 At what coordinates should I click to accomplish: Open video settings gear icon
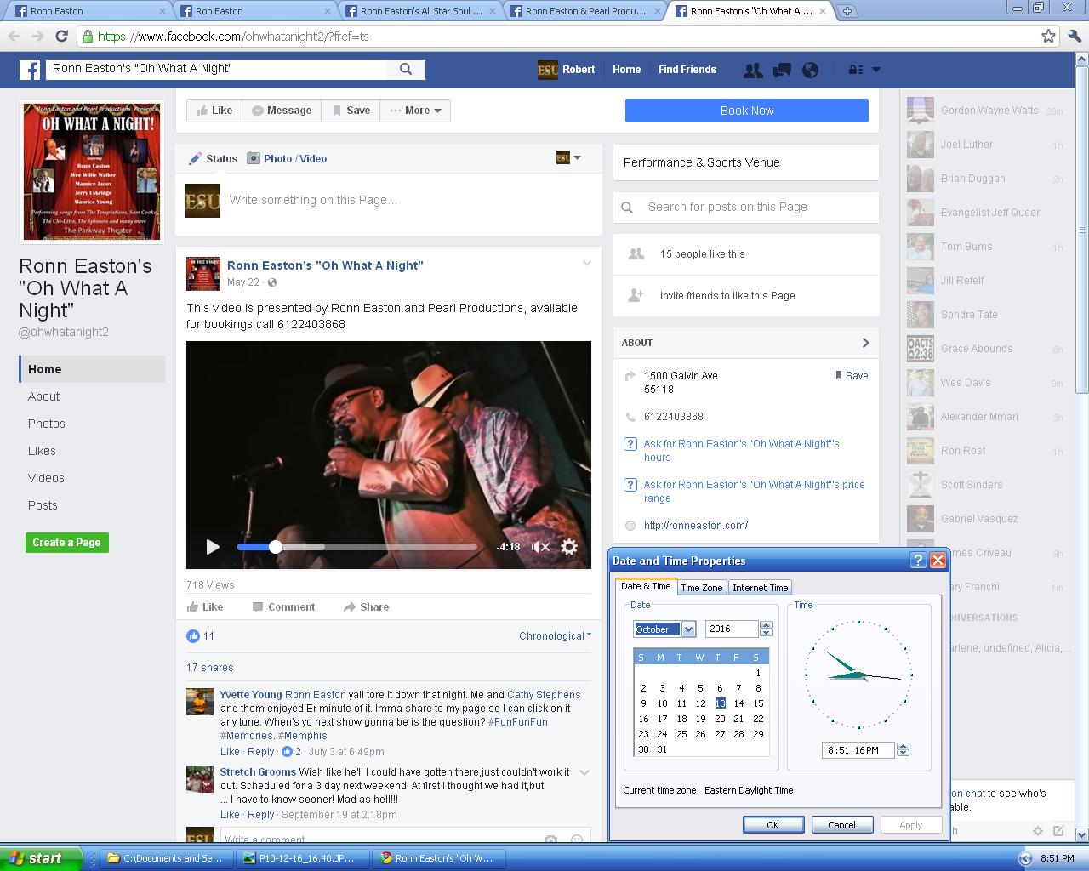(x=569, y=547)
